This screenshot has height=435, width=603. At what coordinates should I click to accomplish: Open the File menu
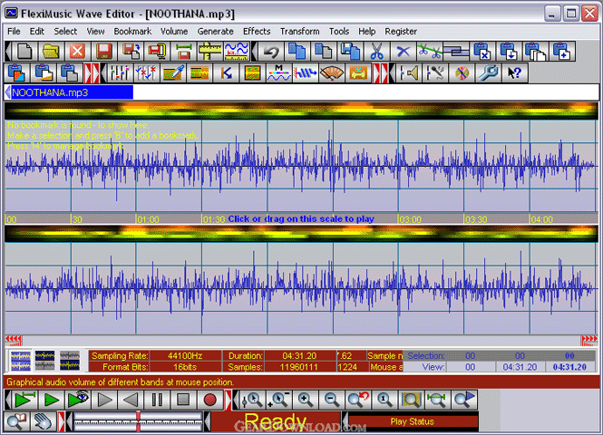[x=14, y=31]
